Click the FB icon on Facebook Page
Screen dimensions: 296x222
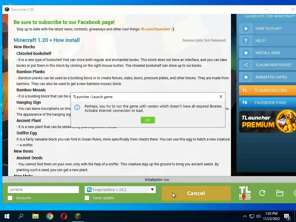click(x=245, y=103)
